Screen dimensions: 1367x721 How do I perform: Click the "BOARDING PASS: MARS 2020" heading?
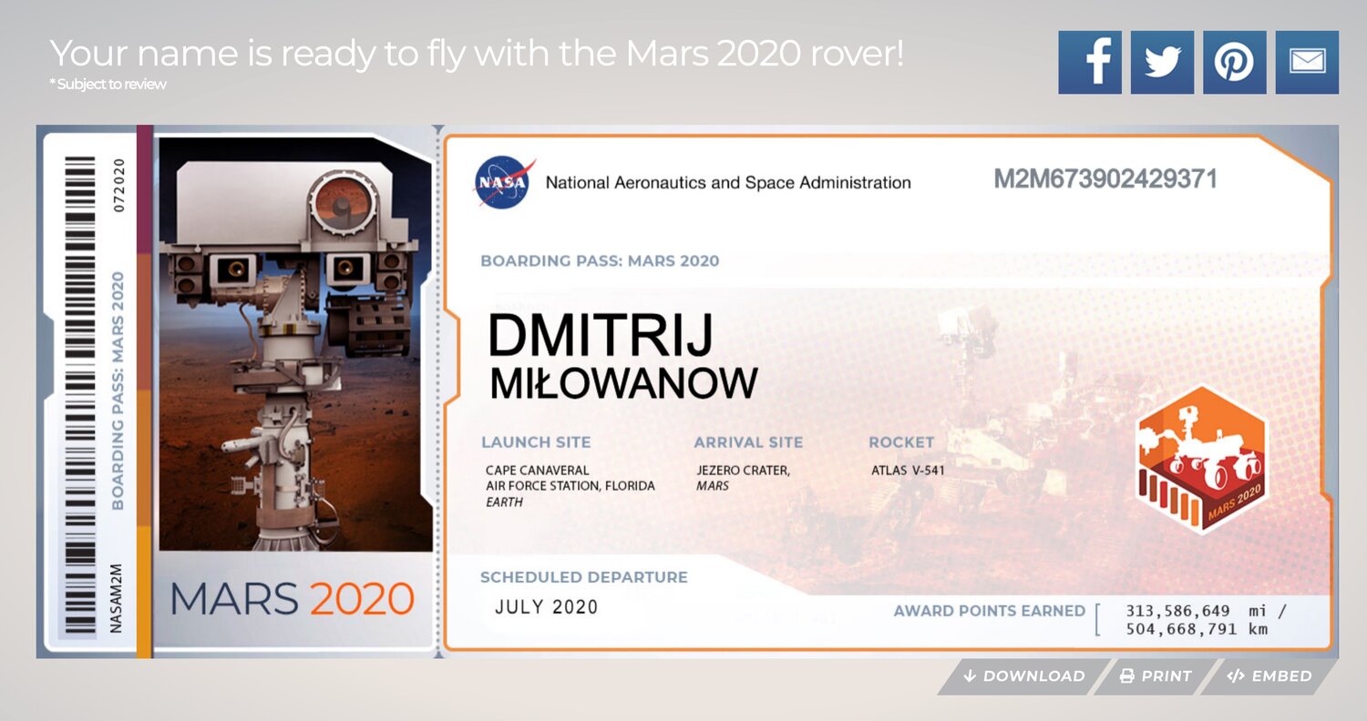(x=600, y=261)
